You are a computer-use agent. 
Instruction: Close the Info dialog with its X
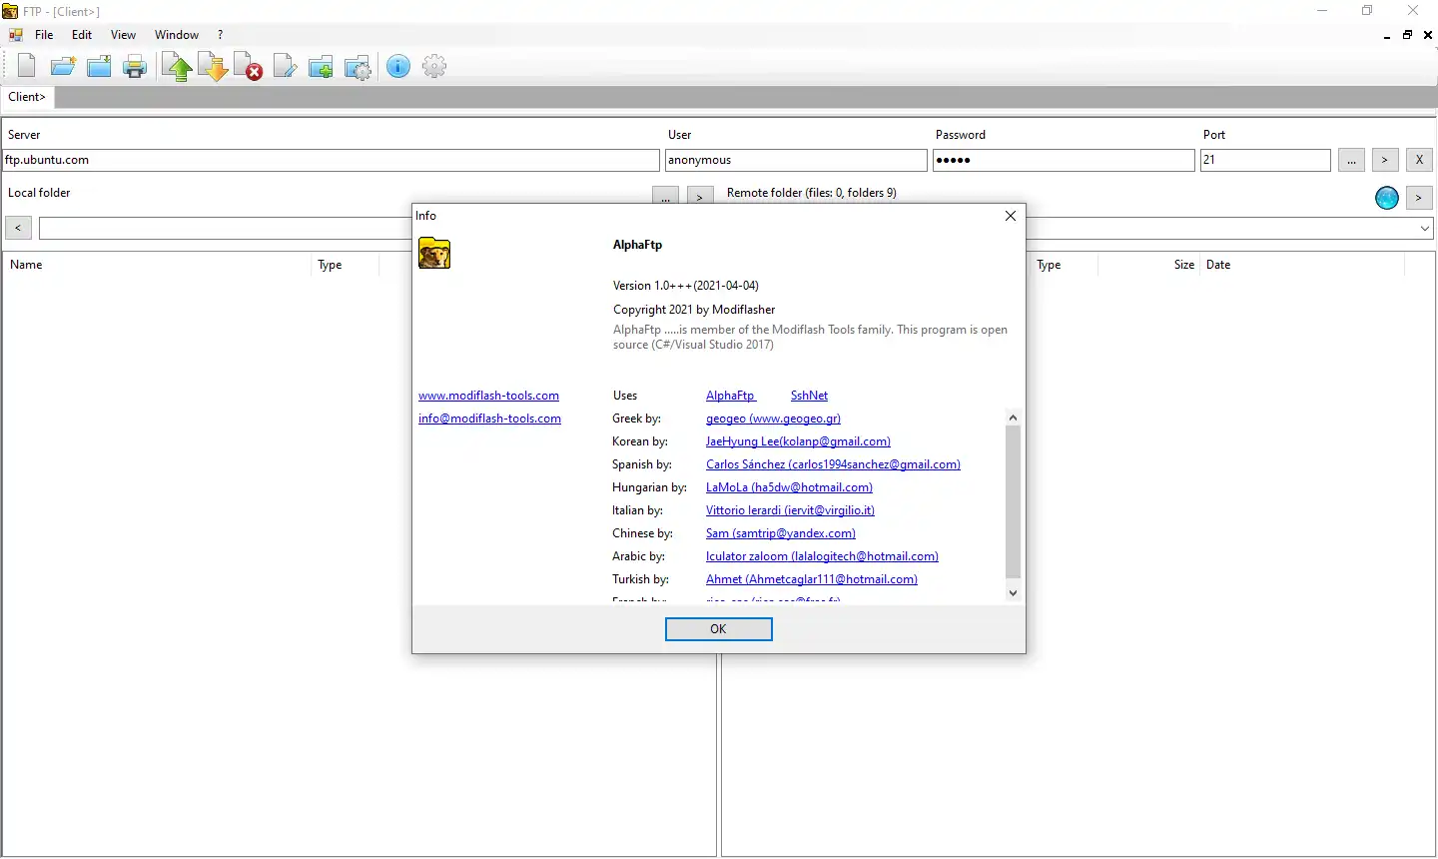(1011, 216)
